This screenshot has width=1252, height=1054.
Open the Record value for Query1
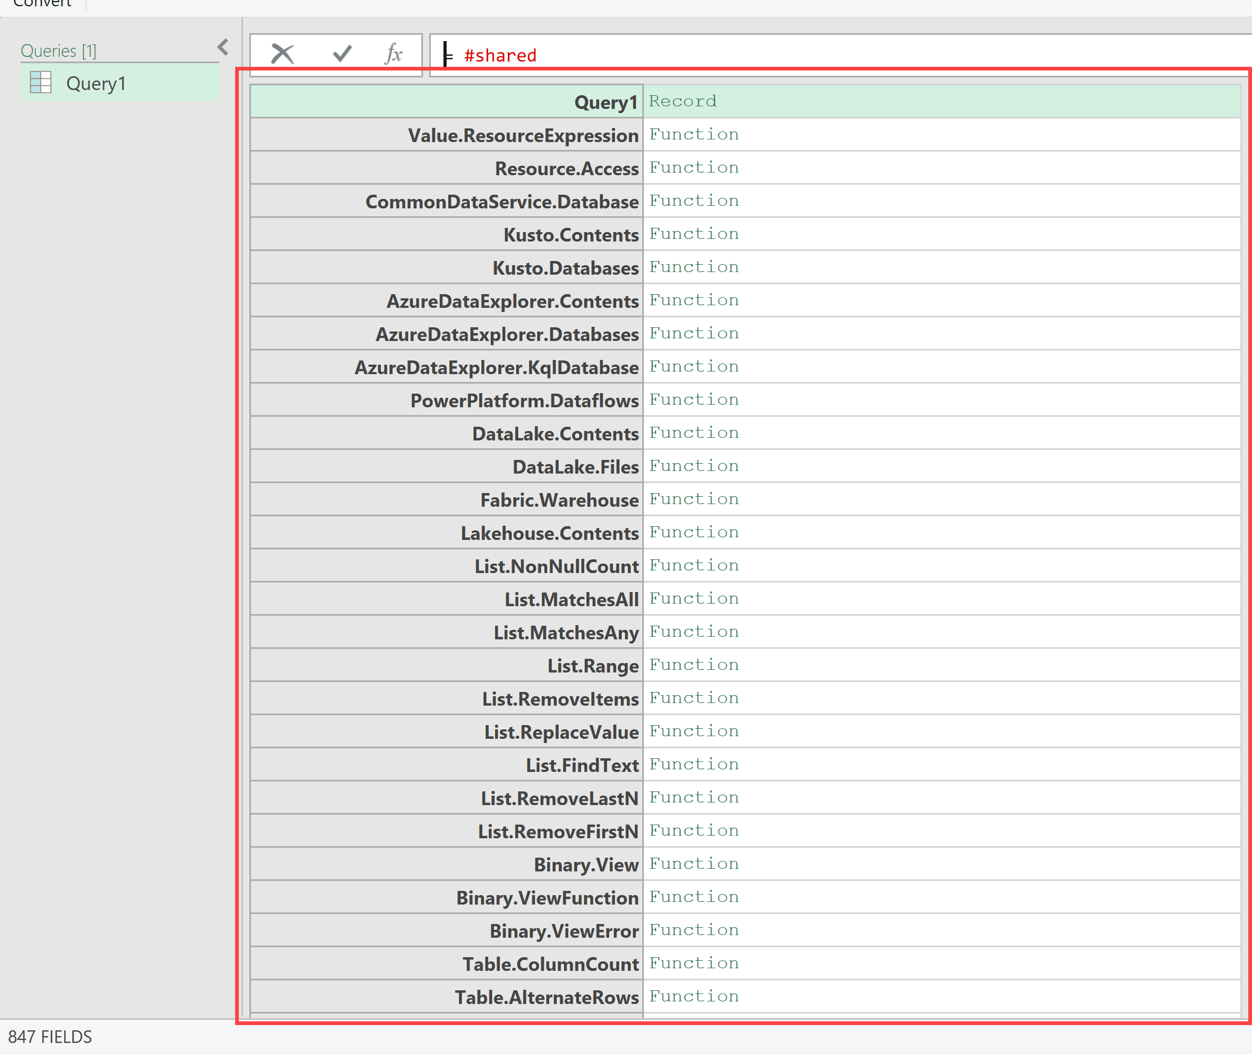(683, 101)
